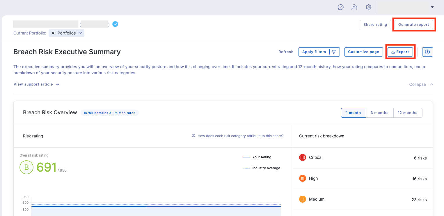
Task: Click the info icon button beside Export
Action: coord(427,52)
